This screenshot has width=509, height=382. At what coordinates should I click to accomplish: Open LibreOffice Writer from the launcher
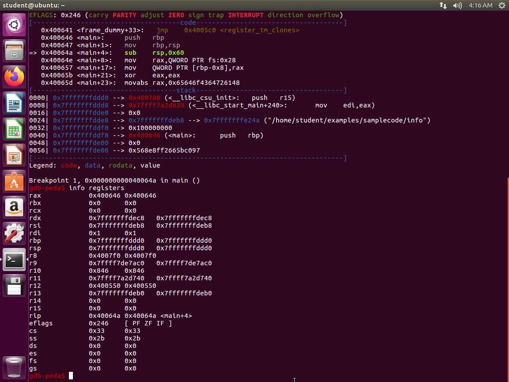pos(14,103)
